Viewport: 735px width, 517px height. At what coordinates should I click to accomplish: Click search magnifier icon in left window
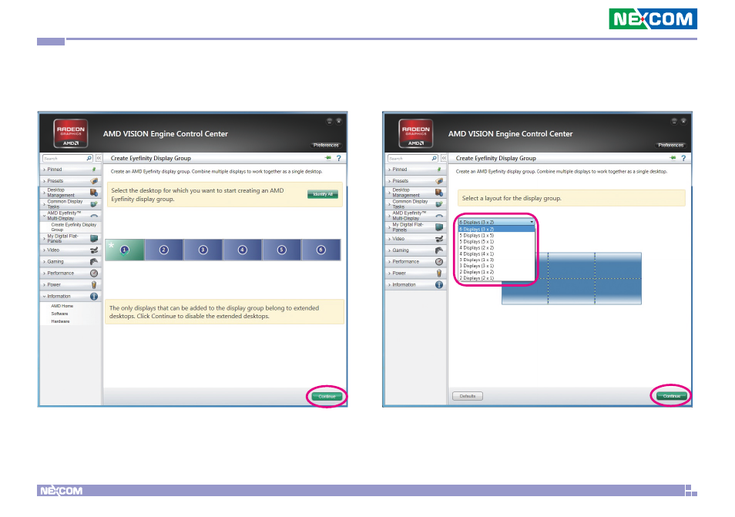coord(89,158)
